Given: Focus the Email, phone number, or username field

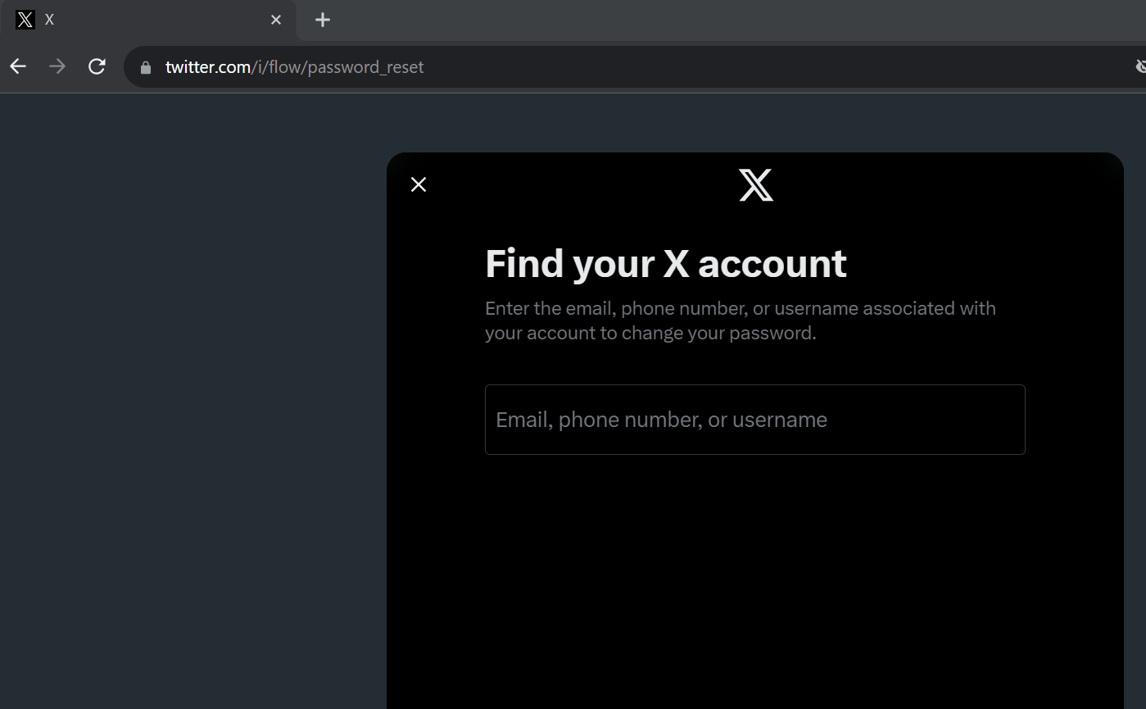Looking at the screenshot, I should point(755,420).
